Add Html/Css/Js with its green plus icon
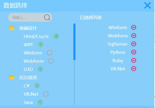 pos(56,36)
